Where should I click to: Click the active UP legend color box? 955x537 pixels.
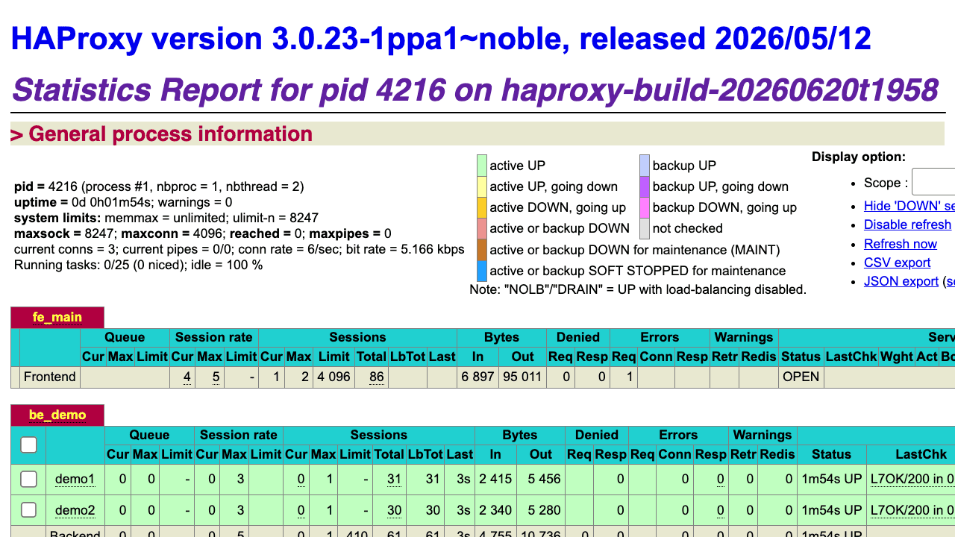tap(482, 166)
